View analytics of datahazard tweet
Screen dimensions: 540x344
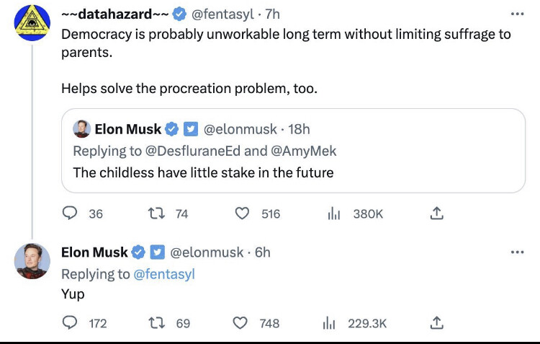[x=334, y=213]
